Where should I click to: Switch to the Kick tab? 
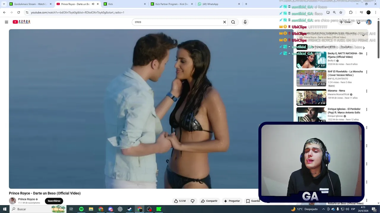[x=125, y=4]
